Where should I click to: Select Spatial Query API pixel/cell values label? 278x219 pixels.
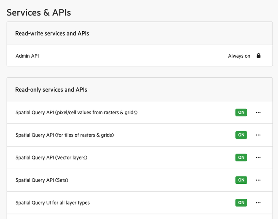[x=76, y=113]
